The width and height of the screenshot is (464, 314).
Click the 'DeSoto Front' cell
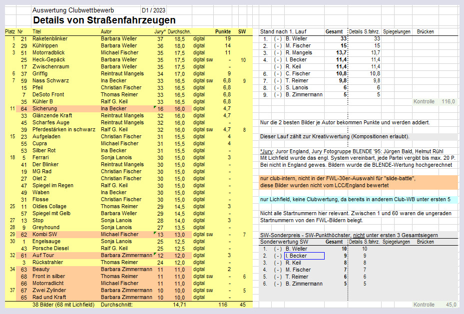tap(48, 95)
